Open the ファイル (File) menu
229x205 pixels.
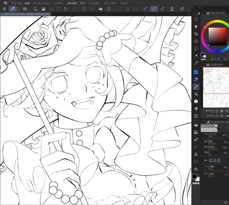point(17,3)
